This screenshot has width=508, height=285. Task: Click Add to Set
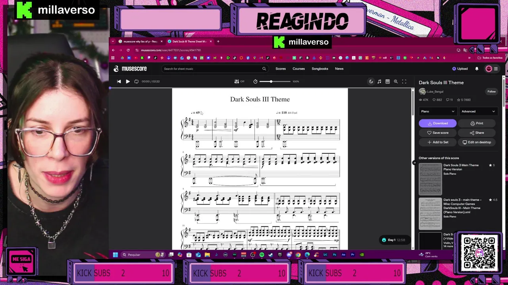438,142
